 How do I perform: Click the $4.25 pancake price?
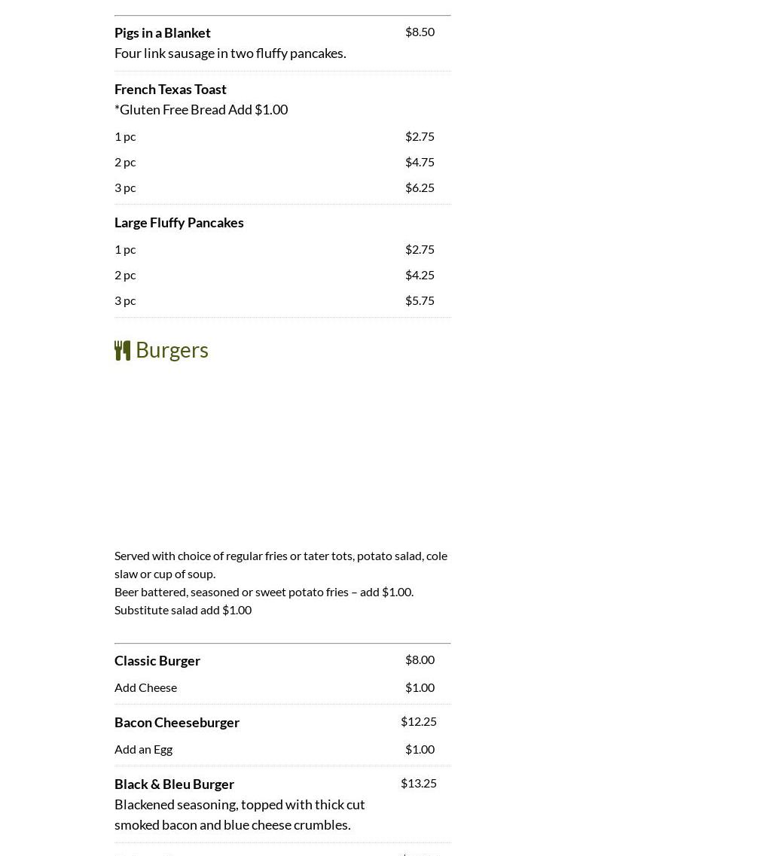tap(420, 275)
